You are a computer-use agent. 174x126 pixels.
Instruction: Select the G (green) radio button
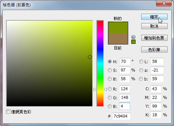tap(110, 98)
